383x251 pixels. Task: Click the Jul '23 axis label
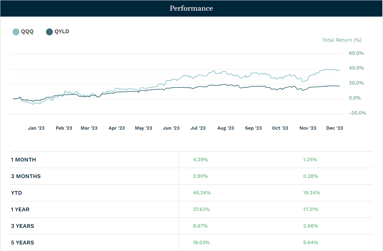tap(198, 128)
